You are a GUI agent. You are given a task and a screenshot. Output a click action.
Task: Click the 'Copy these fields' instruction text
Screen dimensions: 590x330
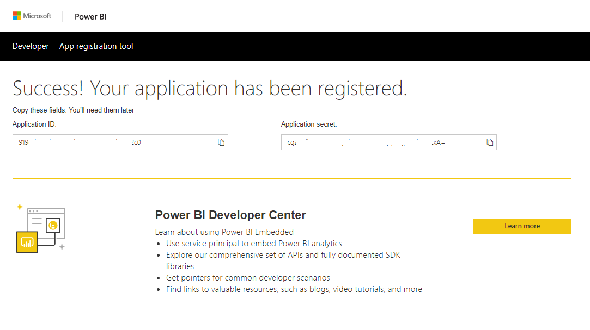pyautogui.click(x=73, y=110)
